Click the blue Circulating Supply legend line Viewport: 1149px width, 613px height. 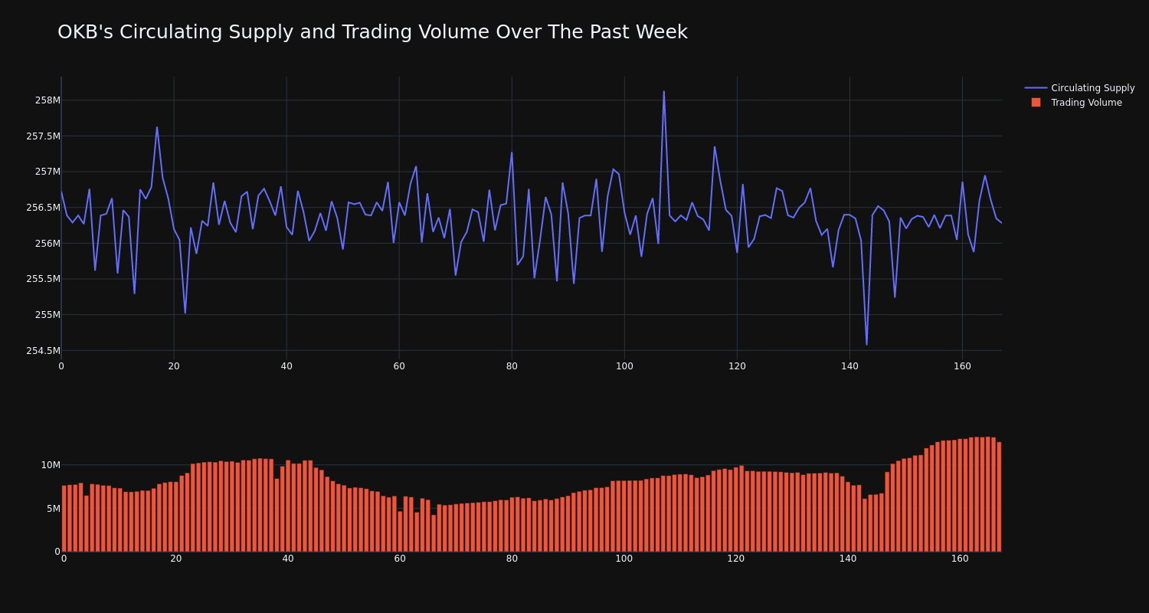[1036, 88]
